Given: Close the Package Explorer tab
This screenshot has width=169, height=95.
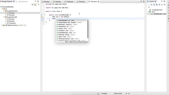Looking at the screenshot, I should point(14,2).
